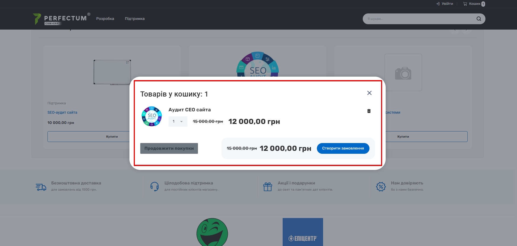This screenshot has height=246, width=517.
Task: Click the SEO audit product image in the cart
Action: click(x=152, y=116)
